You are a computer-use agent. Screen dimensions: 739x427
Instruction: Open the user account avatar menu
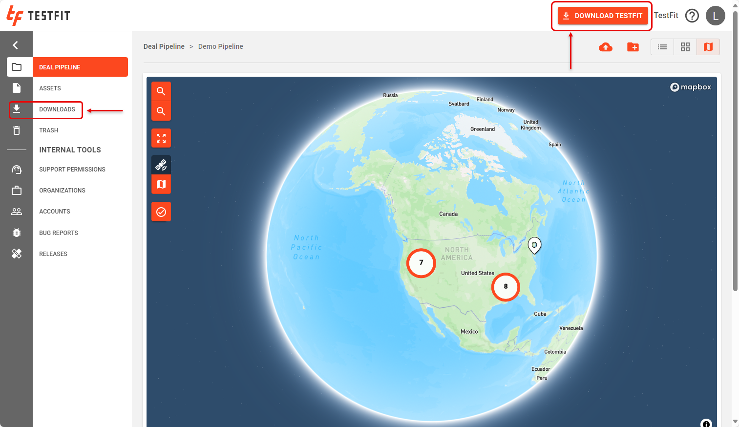715,16
